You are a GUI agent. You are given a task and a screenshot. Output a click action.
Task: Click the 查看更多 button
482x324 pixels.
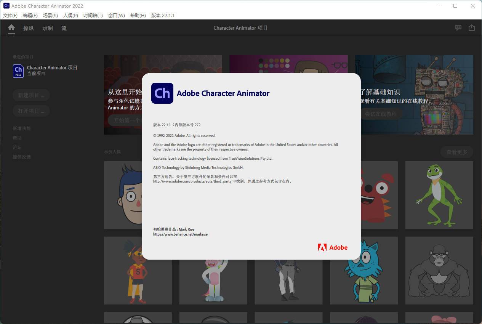click(456, 152)
